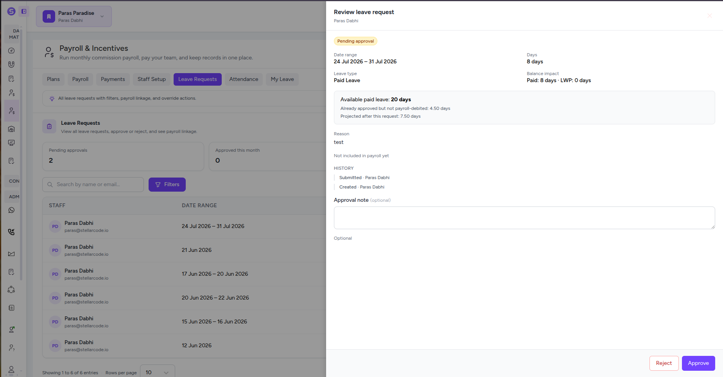Open the contact book sidebar icon
This screenshot has width=723, height=377.
11,308
